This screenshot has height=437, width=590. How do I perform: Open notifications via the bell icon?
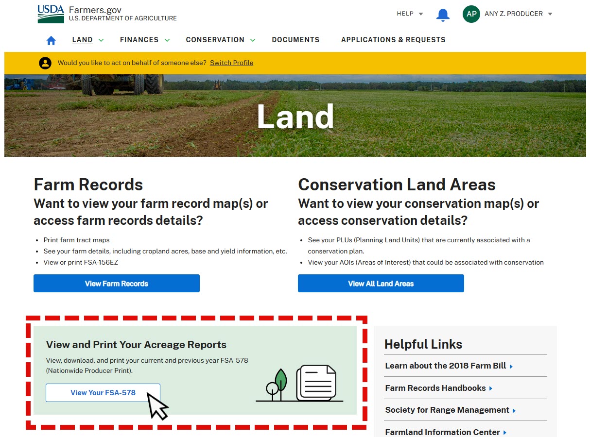[443, 14]
